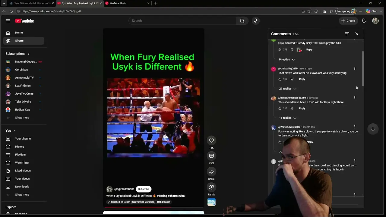Like the comment by @chrisbailey2679
The height and width of the screenshot is (217, 386).
280,79
